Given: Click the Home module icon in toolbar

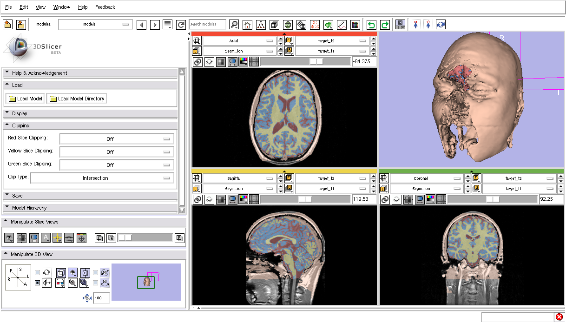Looking at the screenshot, I should point(248,25).
